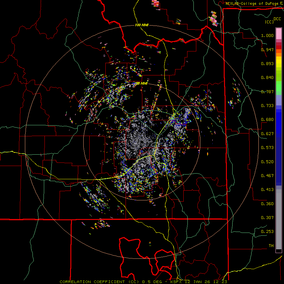Select the 0.840 legend value

[x=267, y=78]
